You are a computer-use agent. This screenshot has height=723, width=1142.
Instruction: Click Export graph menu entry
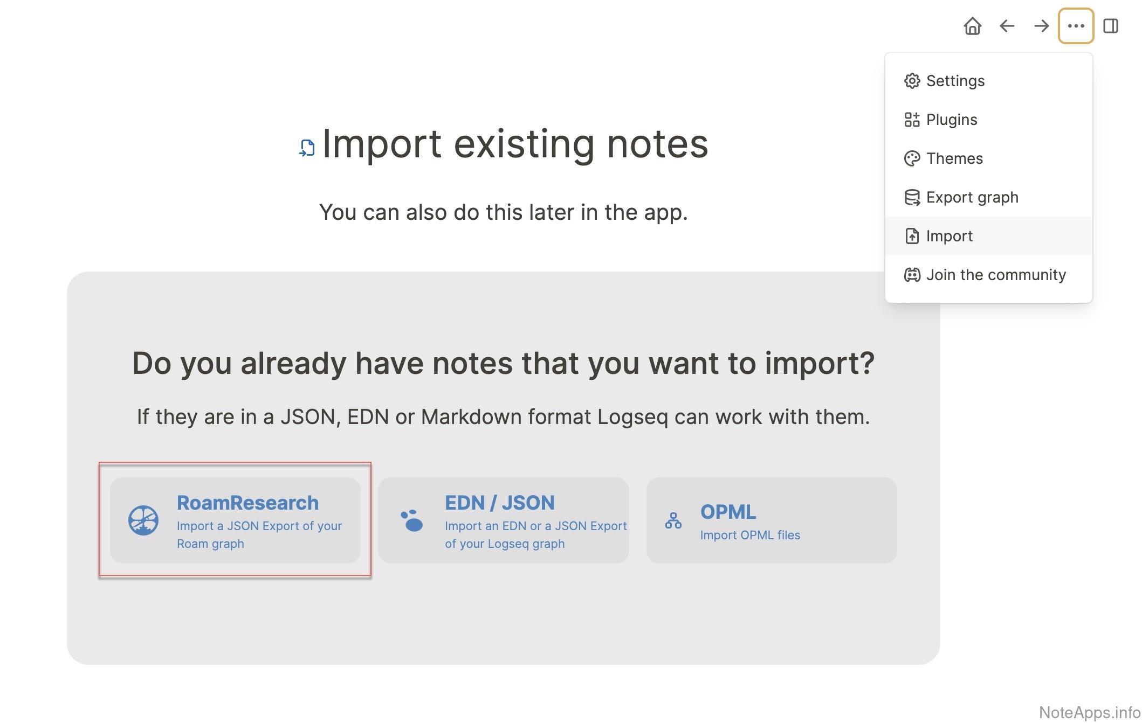[972, 197]
